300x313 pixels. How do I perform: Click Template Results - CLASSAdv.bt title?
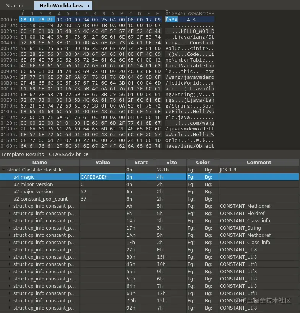[x=41, y=155]
